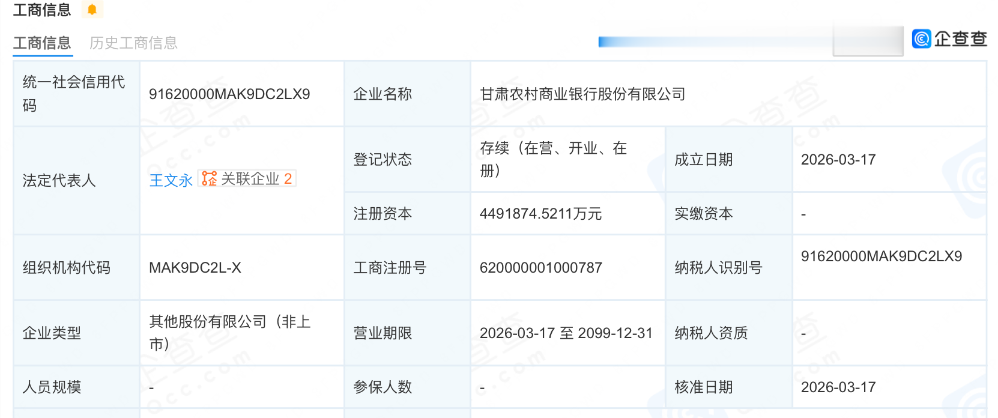Click taxpayer ID value beside 纳税人识别号
This screenshot has height=418, width=998.
882,256
